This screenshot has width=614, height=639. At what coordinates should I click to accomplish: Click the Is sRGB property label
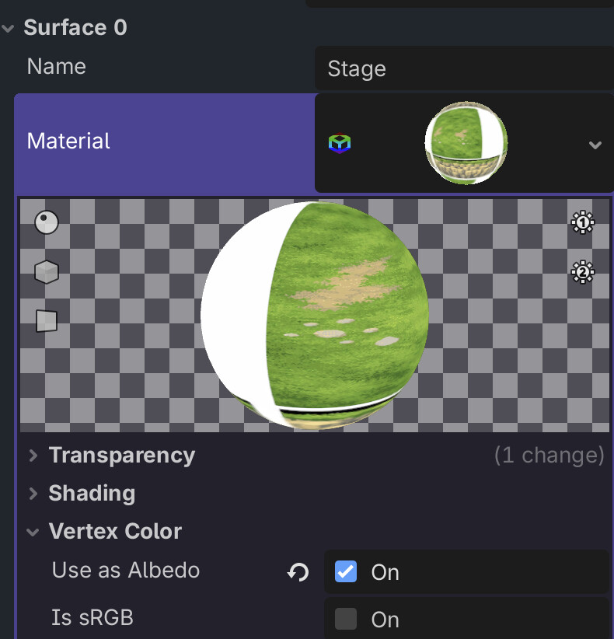tap(92, 618)
